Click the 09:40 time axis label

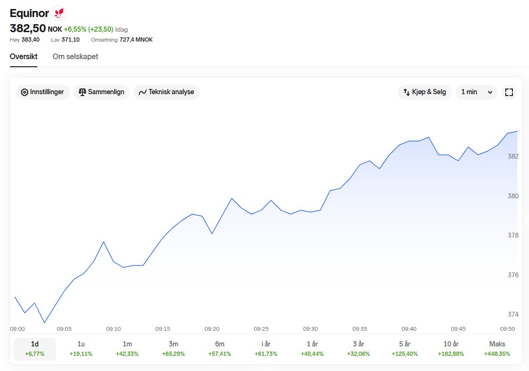(409, 329)
